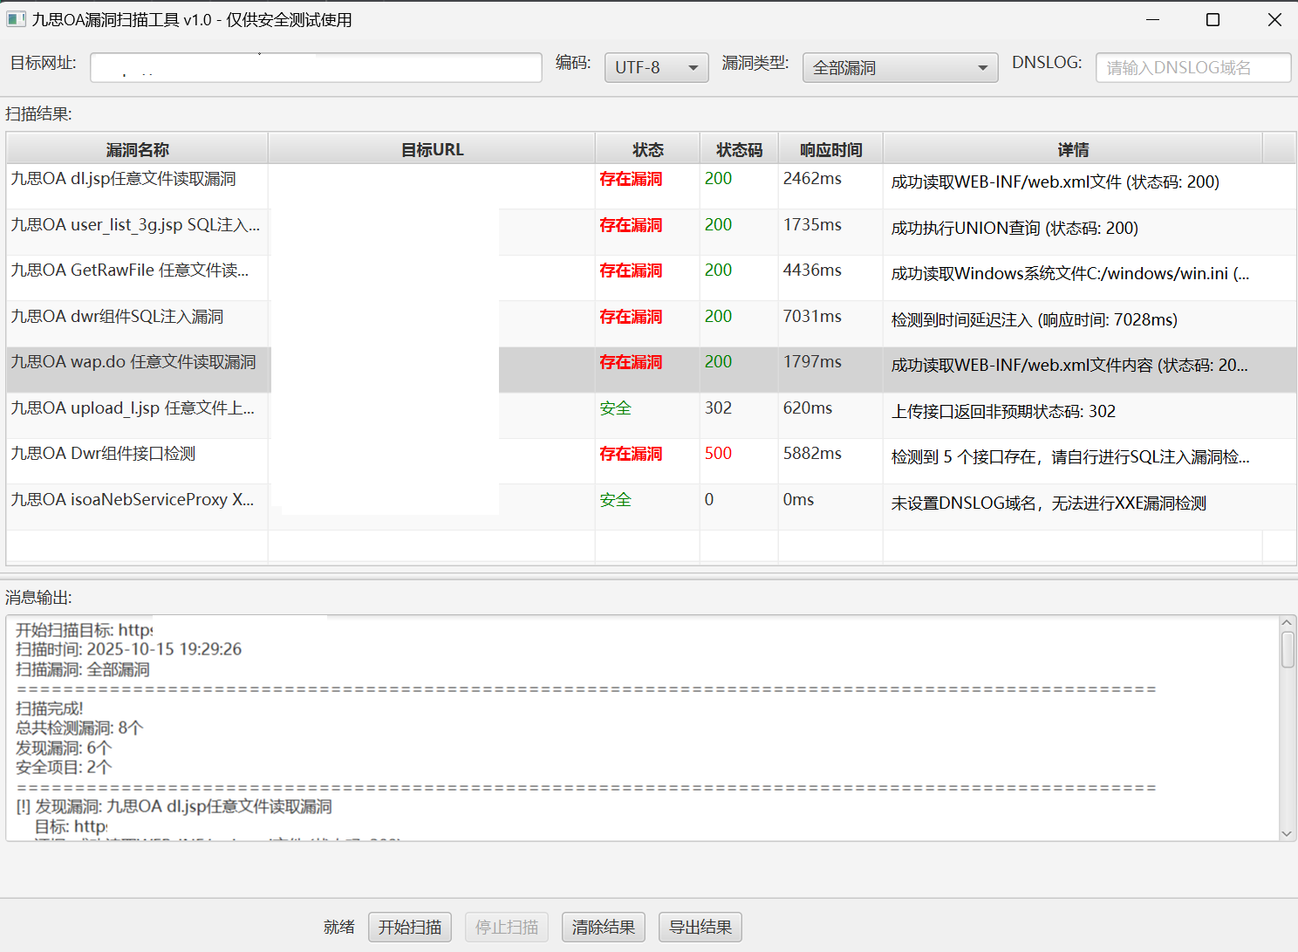Click the 停止扫描 button
The image size is (1298, 952).
507,927
